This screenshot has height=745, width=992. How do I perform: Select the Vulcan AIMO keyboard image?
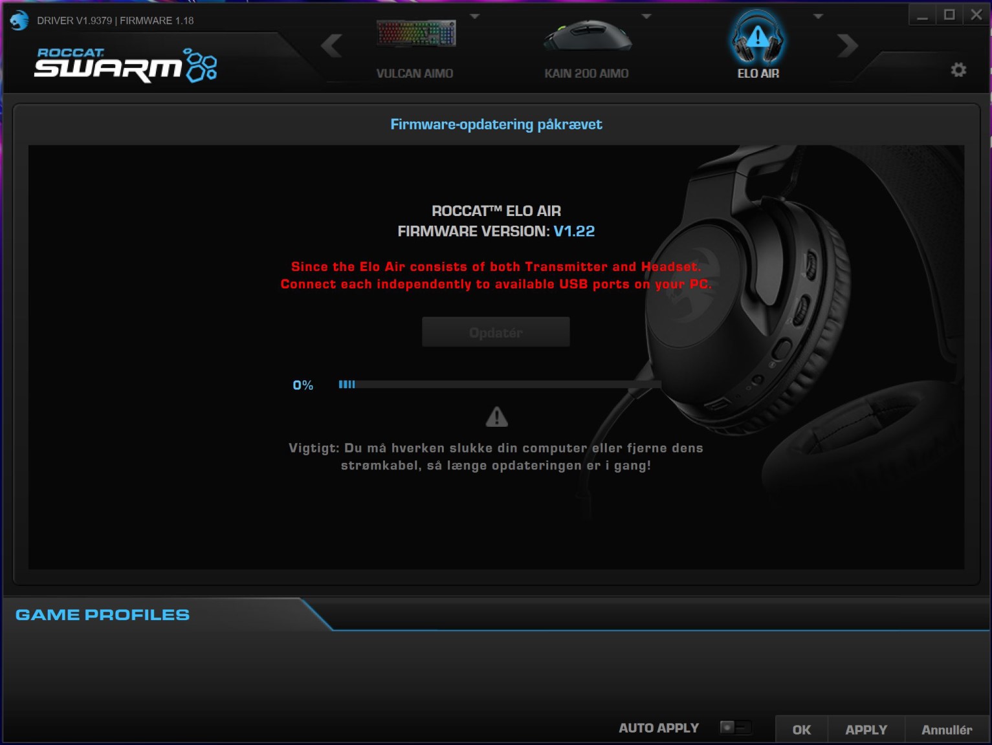click(416, 34)
